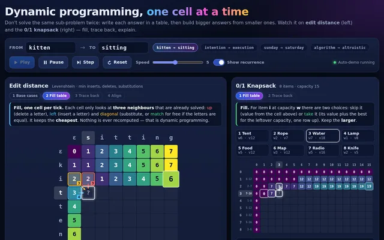The height and width of the screenshot is (240, 384).
Task: Click the Play button
Action: [x=22, y=62]
